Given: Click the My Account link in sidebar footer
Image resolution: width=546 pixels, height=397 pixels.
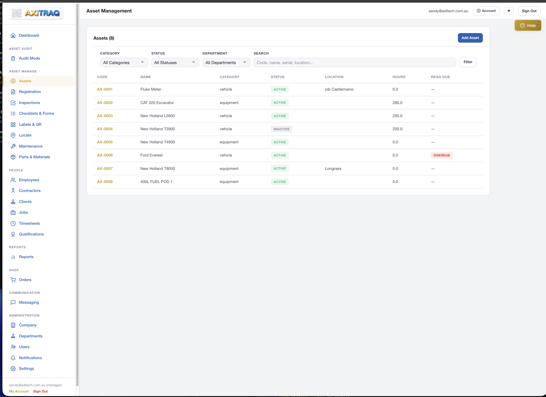Looking at the screenshot, I should coord(19,391).
